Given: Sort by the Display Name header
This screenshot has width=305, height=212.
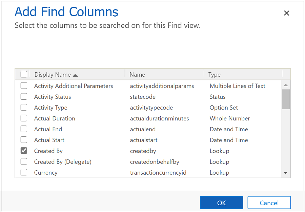Looking at the screenshot, I should 53,75.
